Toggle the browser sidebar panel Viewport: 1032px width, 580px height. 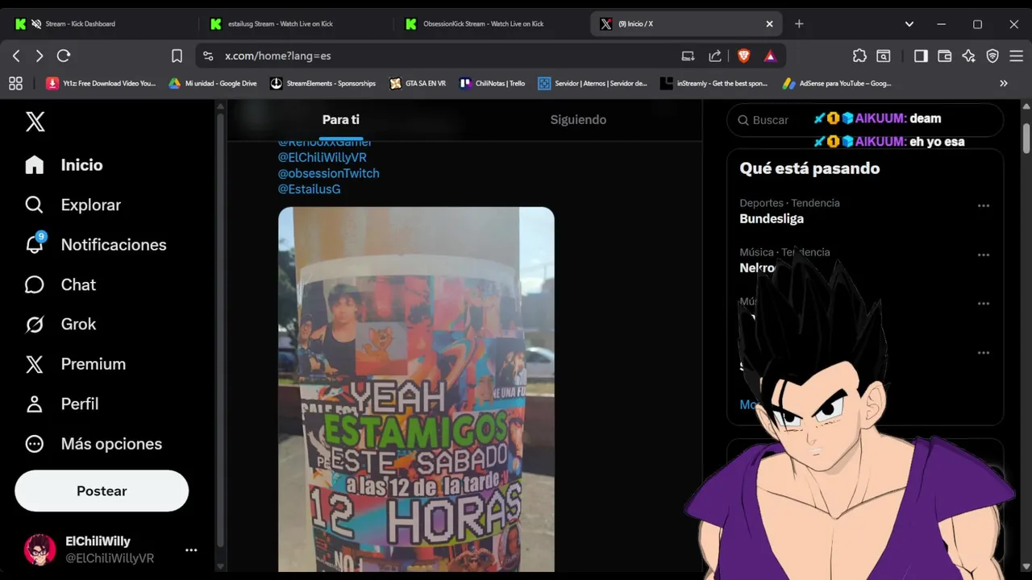pyautogui.click(x=921, y=56)
